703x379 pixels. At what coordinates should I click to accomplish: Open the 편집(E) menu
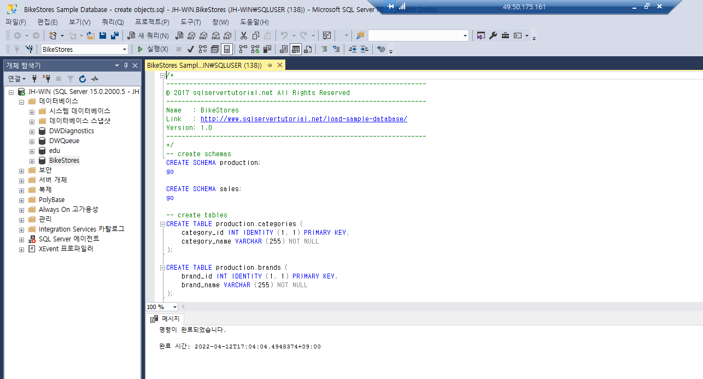(x=48, y=22)
